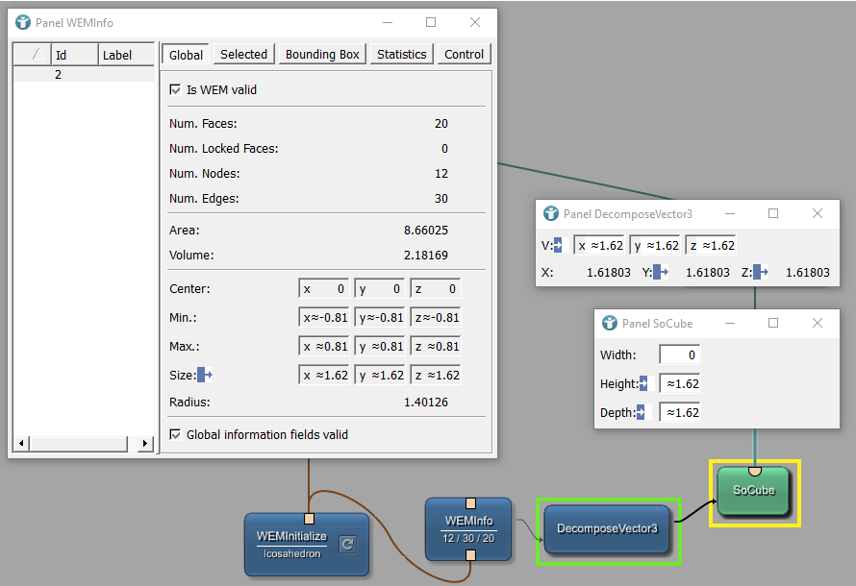Select the DecomposeVector3 module in the network
Viewport: 856px width, 586px height.
click(x=607, y=528)
